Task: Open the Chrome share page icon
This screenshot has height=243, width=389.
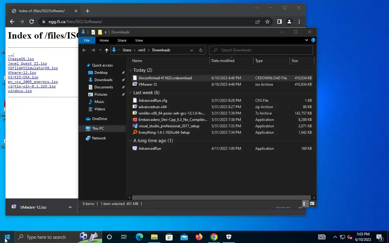Action: [258, 22]
